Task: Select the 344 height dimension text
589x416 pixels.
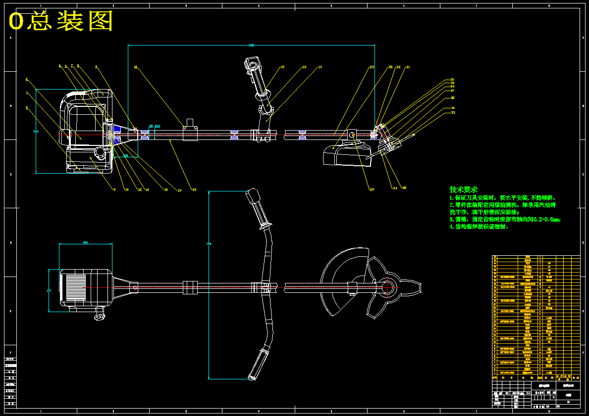Action: click(x=36, y=131)
